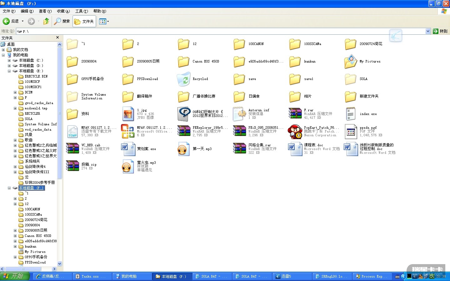Close the 文件夹 folders pane
Viewport: 450px width, 281px height.
(x=58, y=38)
